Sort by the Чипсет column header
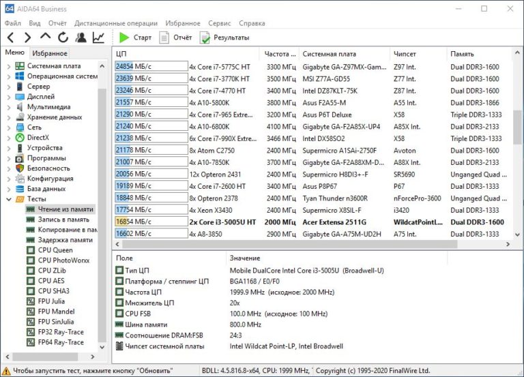Viewport: 524px width, 377px height. (x=418, y=54)
